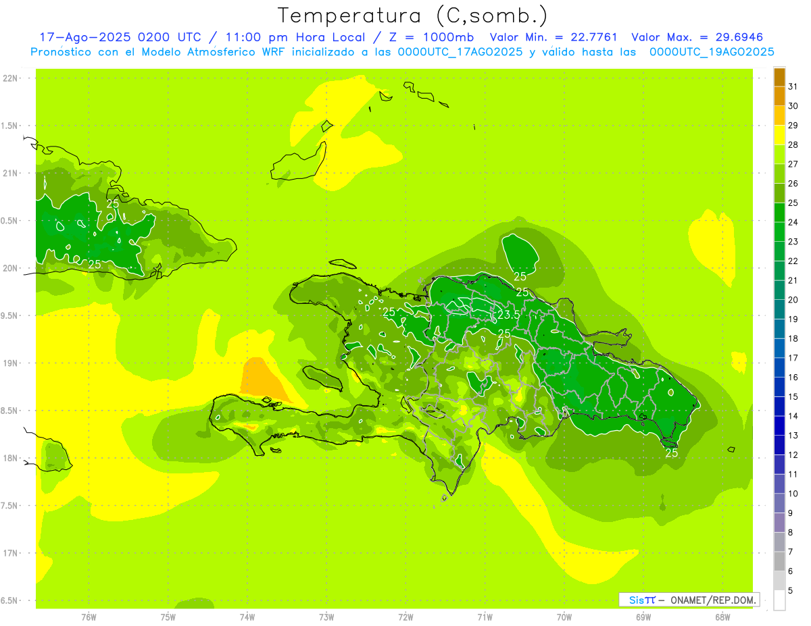The width and height of the screenshot is (811, 626).
Task: Click the yellow legend swatch between 28 and 29
Action: click(779, 134)
